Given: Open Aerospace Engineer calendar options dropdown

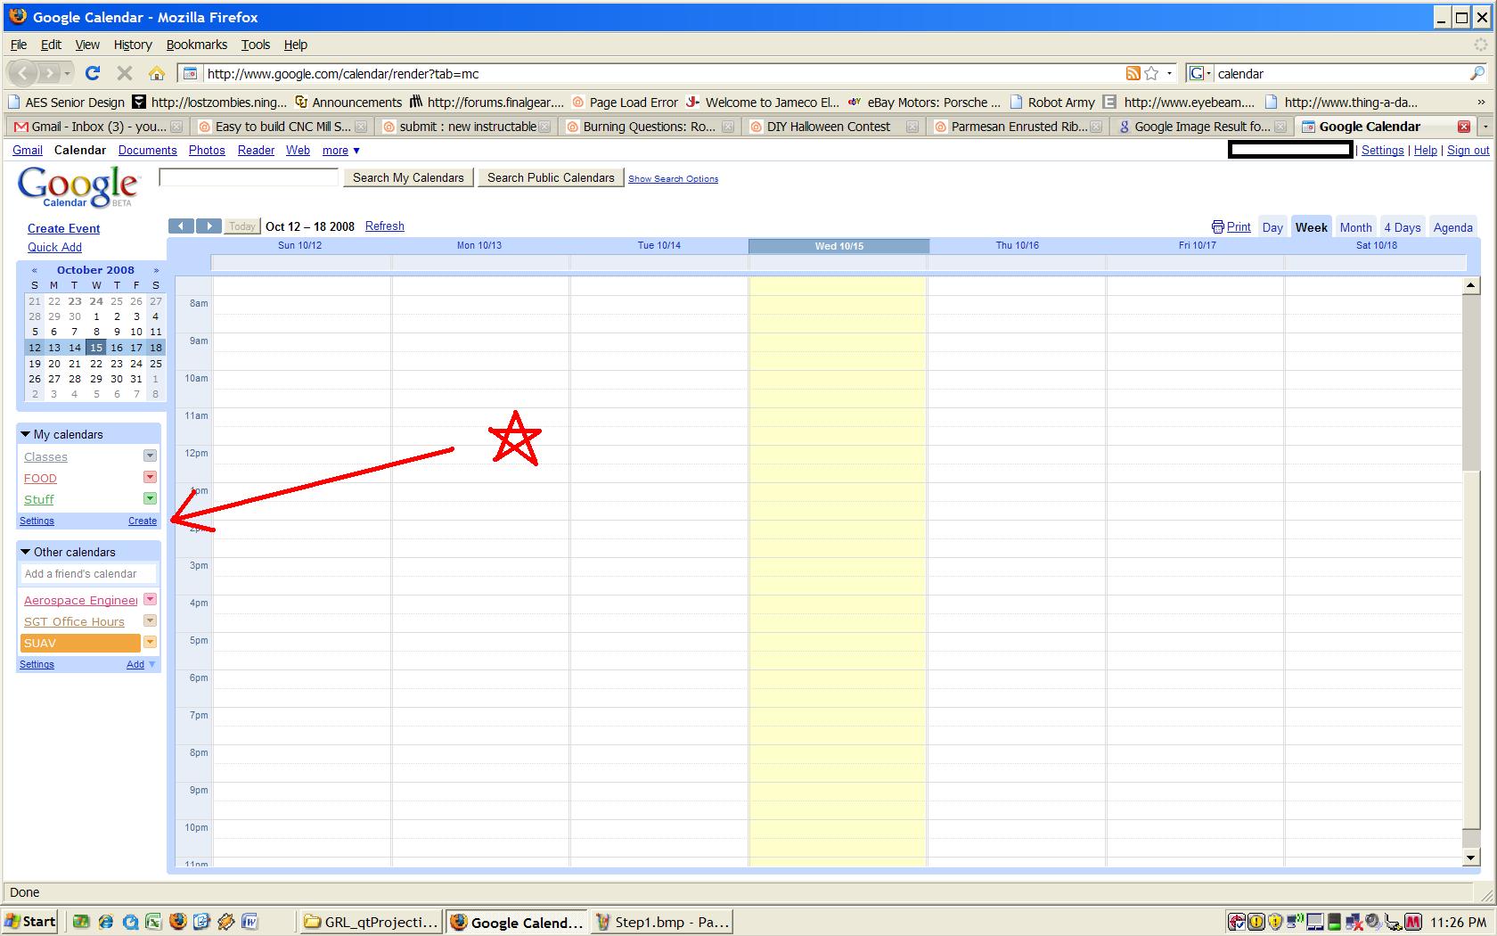Looking at the screenshot, I should (150, 599).
